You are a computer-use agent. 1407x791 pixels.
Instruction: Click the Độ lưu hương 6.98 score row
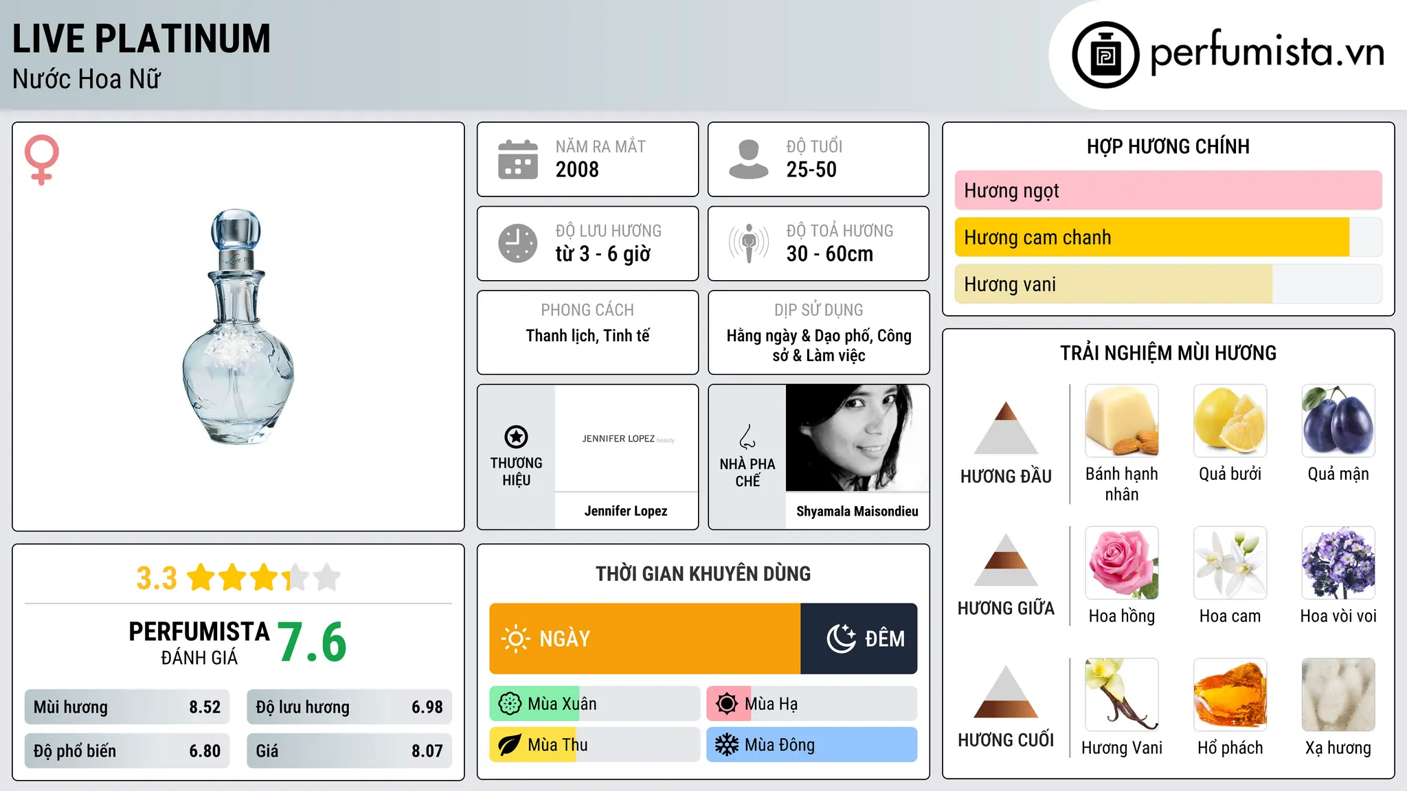pyautogui.click(x=349, y=707)
